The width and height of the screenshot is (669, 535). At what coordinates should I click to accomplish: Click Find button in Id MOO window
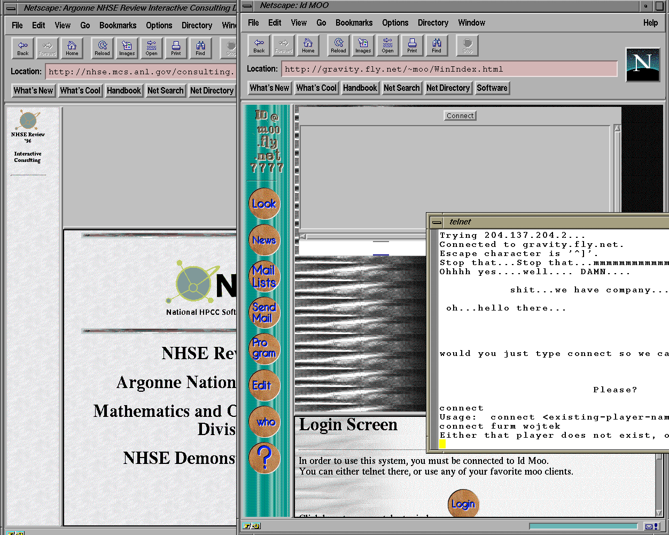tap(437, 45)
